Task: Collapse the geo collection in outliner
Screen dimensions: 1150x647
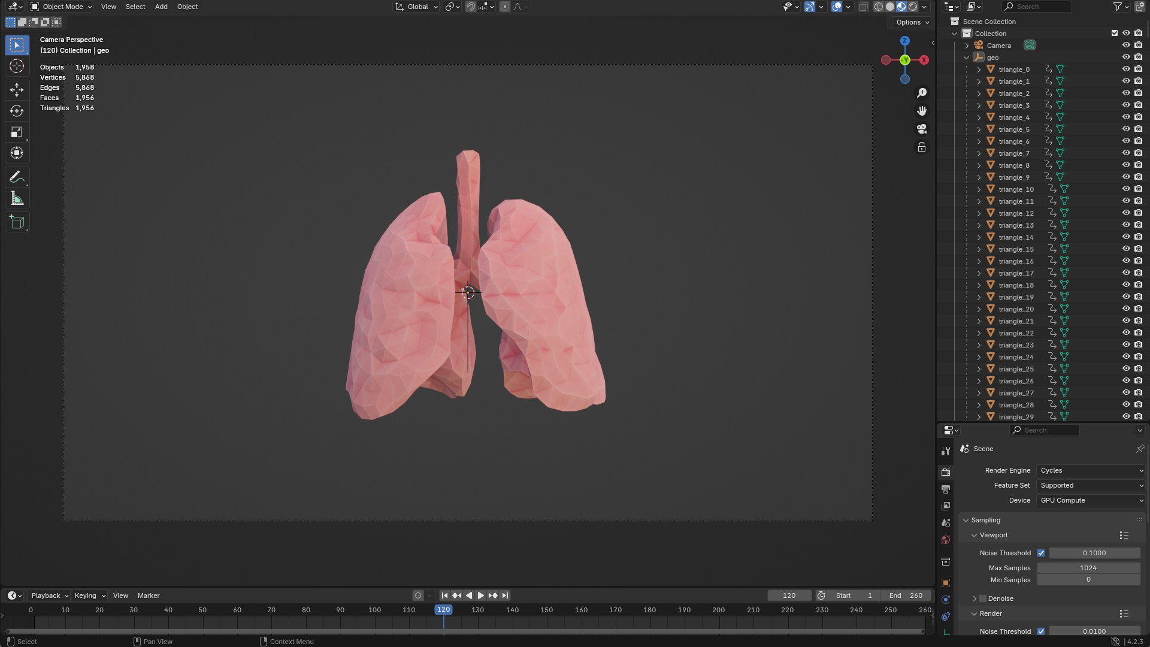Action: (966, 58)
